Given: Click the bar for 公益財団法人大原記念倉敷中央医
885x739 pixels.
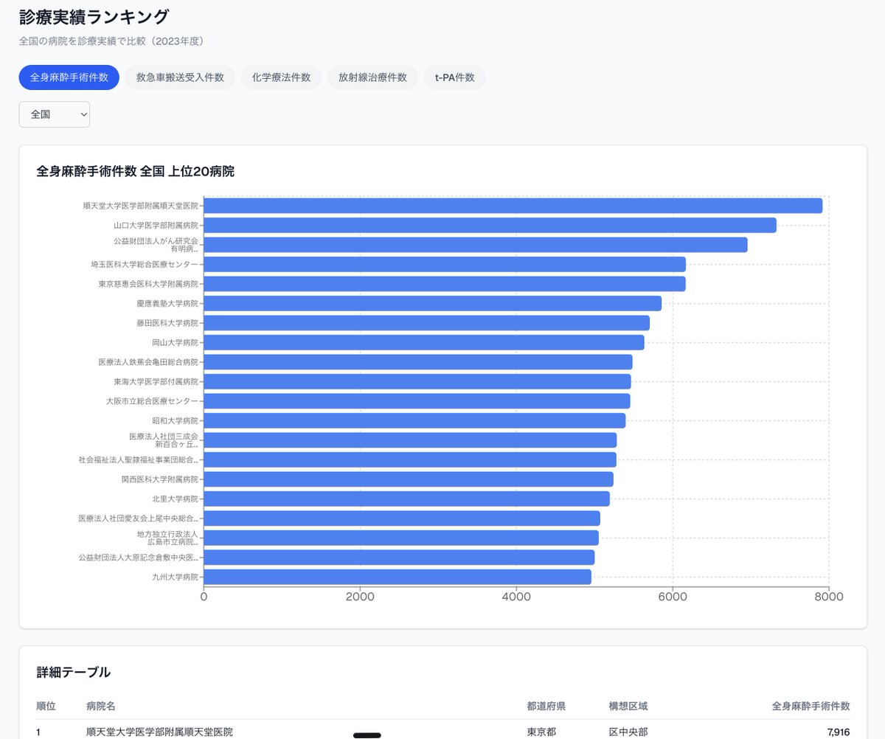Looking at the screenshot, I should pyautogui.click(x=399, y=558).
